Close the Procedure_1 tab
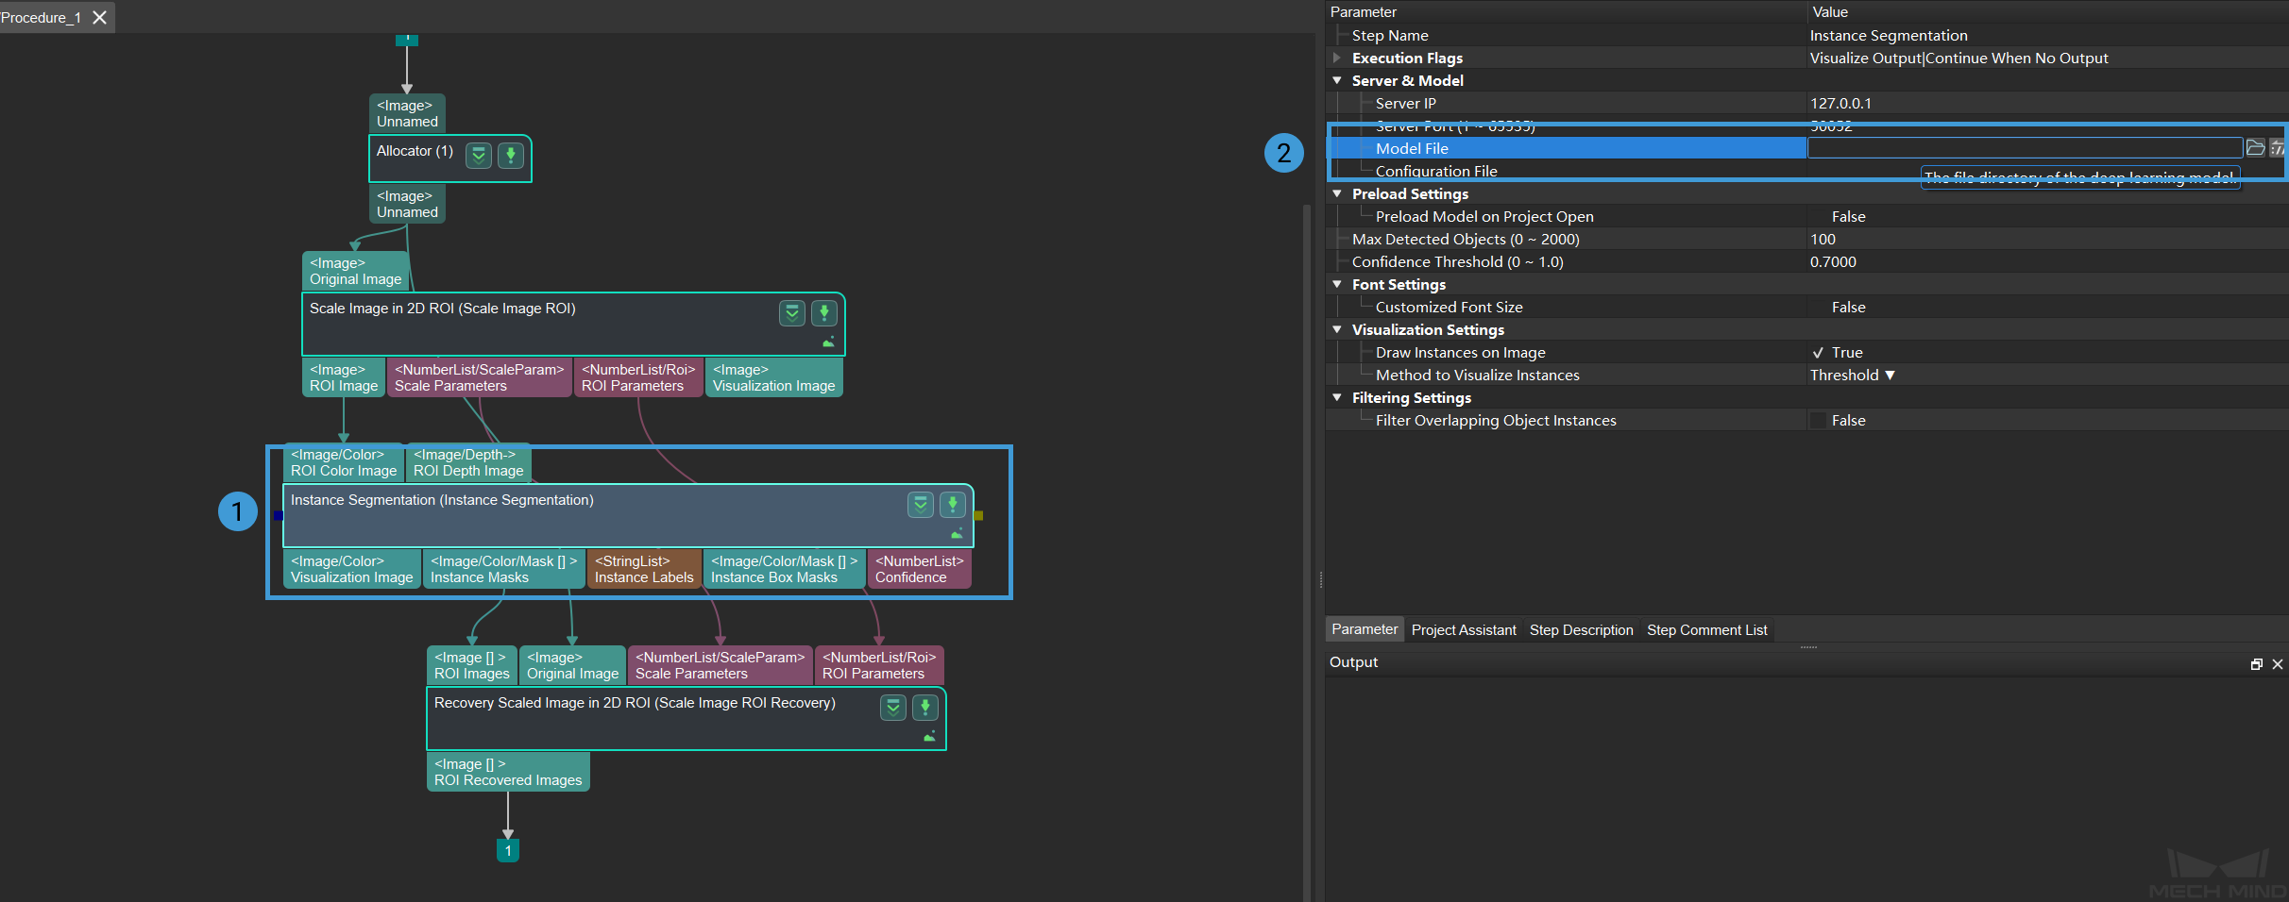 (x=99, y=17)
